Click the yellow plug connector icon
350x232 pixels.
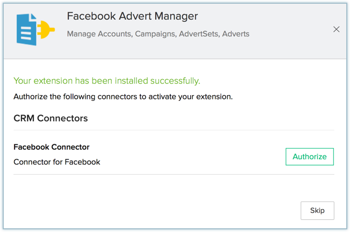pyautogui.click(x=46, y=29)
